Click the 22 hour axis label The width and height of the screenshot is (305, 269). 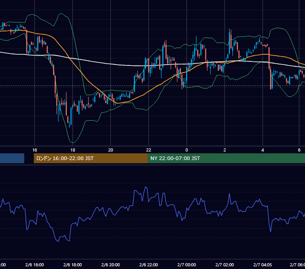pyautogui.click(x=148, y=150)
